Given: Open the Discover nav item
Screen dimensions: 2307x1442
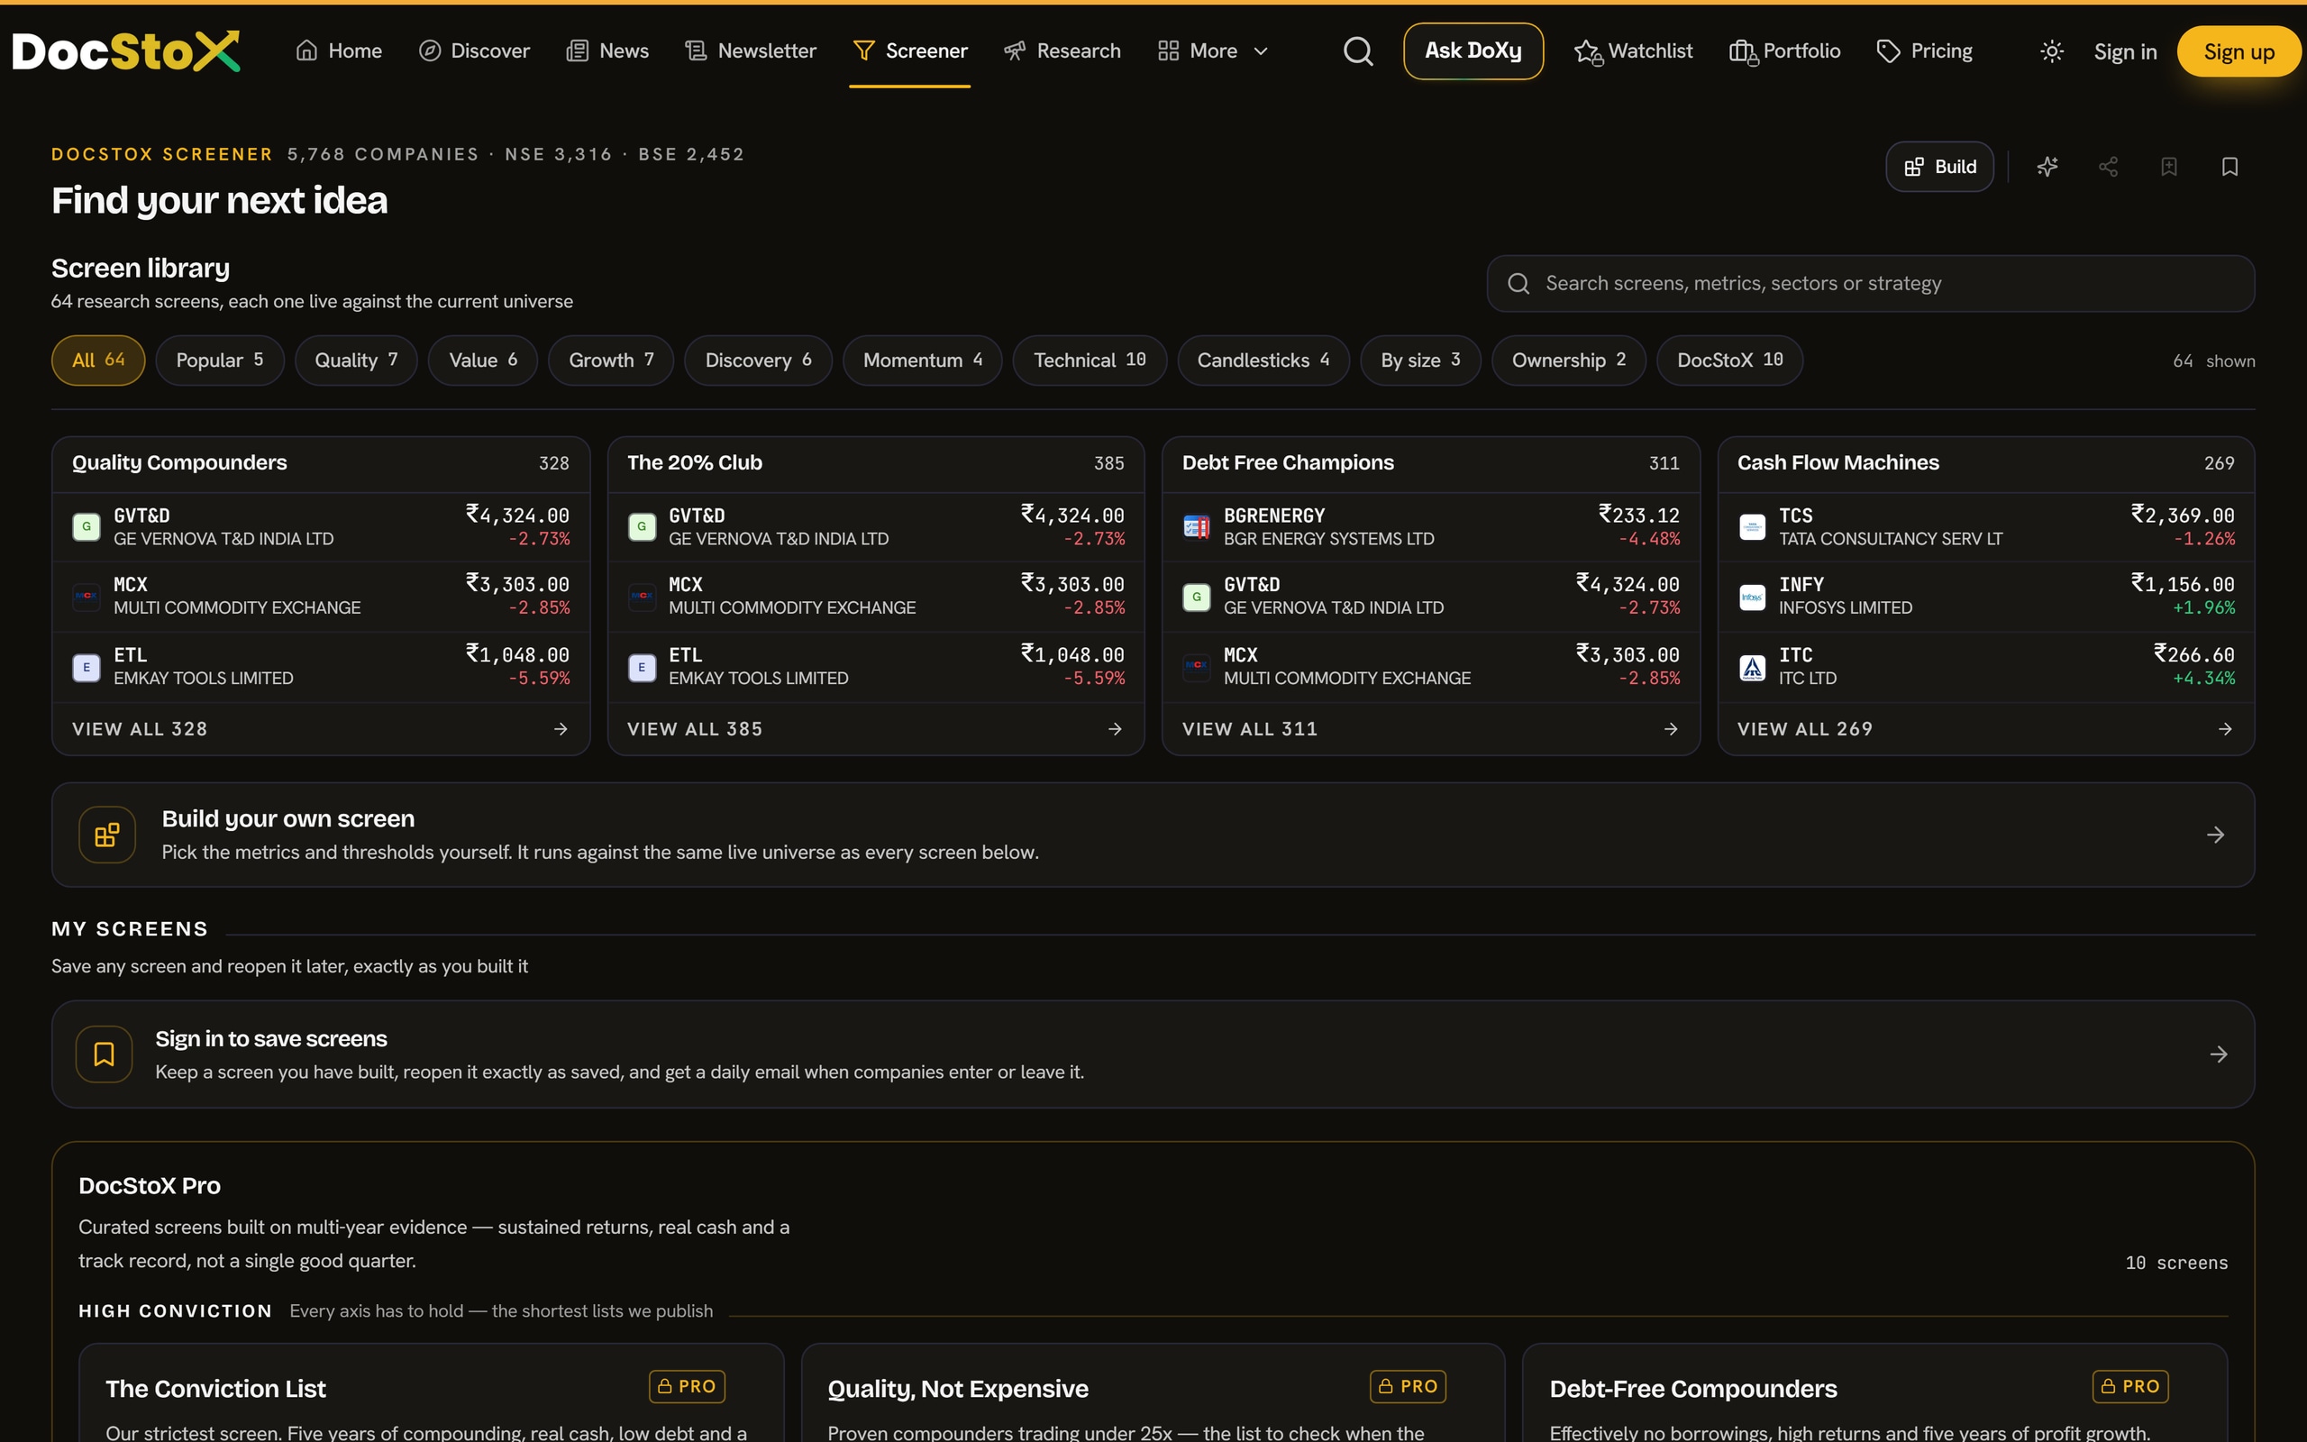Looking at the screenshot, I should (x=474, y=51).
